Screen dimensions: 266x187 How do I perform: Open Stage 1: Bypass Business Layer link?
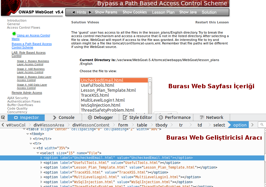[33, 63]
